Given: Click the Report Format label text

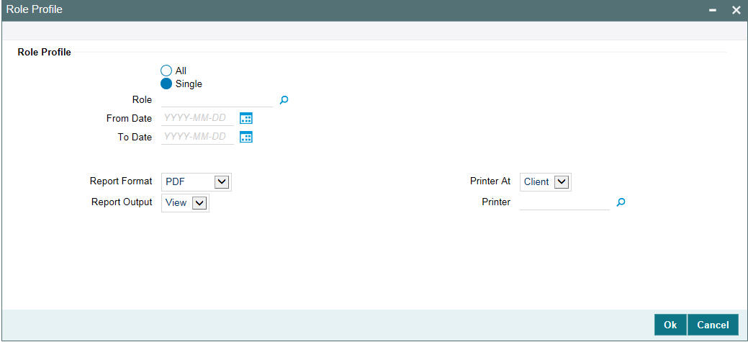Looking at the screenshot, I should tap(121, 181).
